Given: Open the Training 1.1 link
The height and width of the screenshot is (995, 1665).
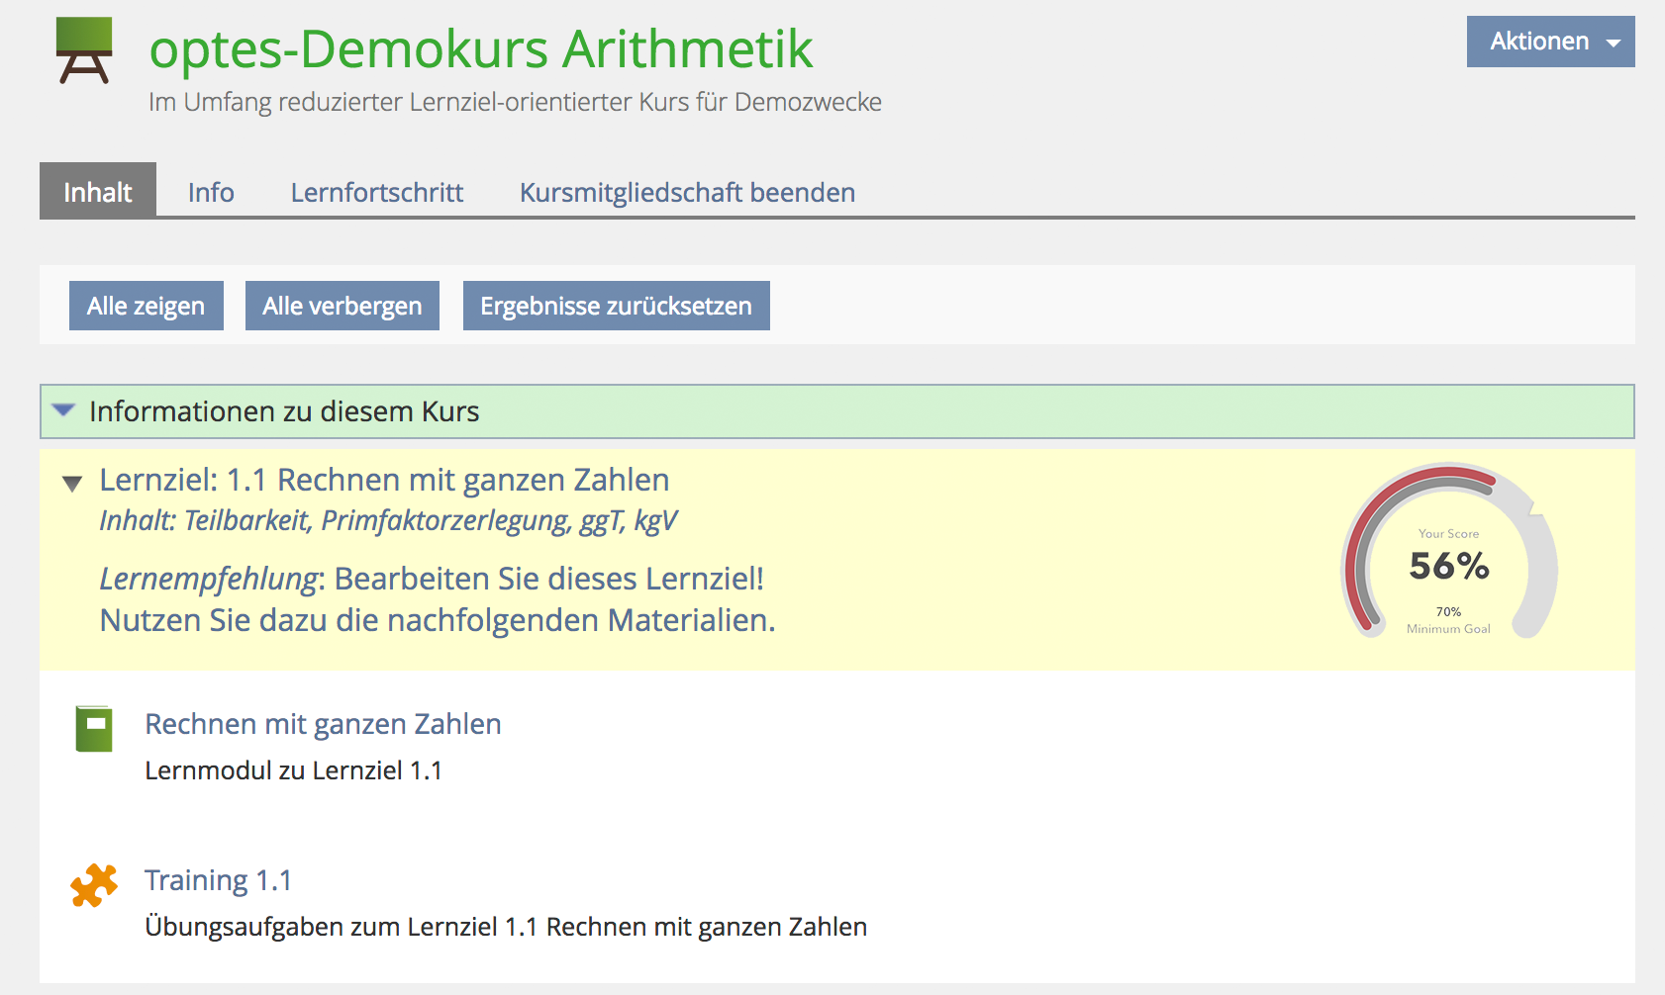Looking at the screenshot, I should tap(218, 880).
